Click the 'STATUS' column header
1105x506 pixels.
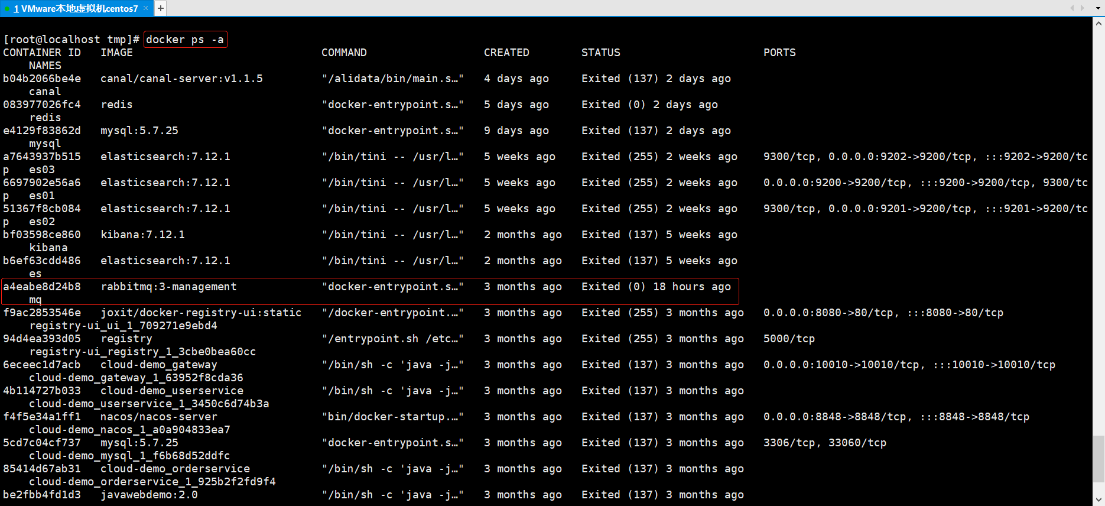pos(601,53)
